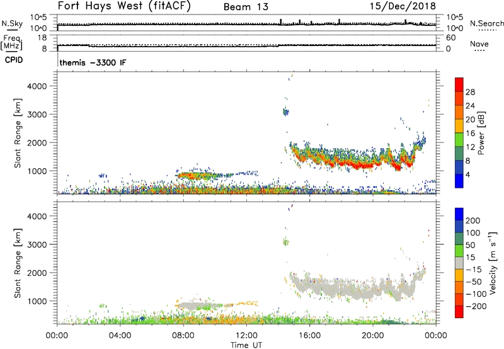This screenshot has height=349, width=504.
Task: Select the 'Freq. [MHz]' label
Action: tap(11, 43)
